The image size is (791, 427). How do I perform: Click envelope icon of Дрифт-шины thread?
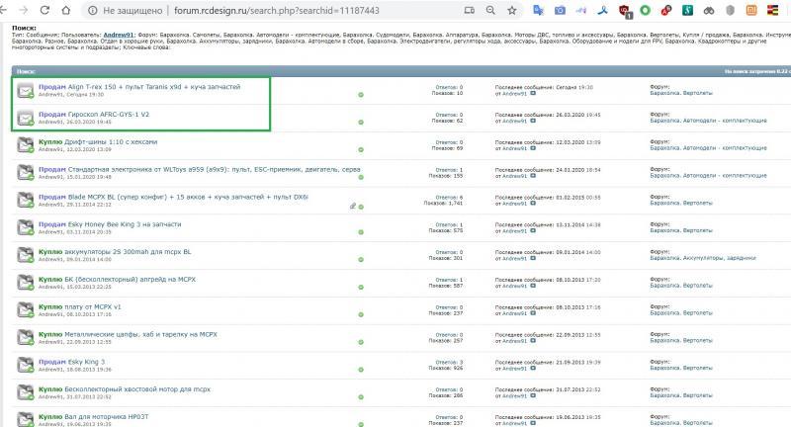(x=24, y=145)
